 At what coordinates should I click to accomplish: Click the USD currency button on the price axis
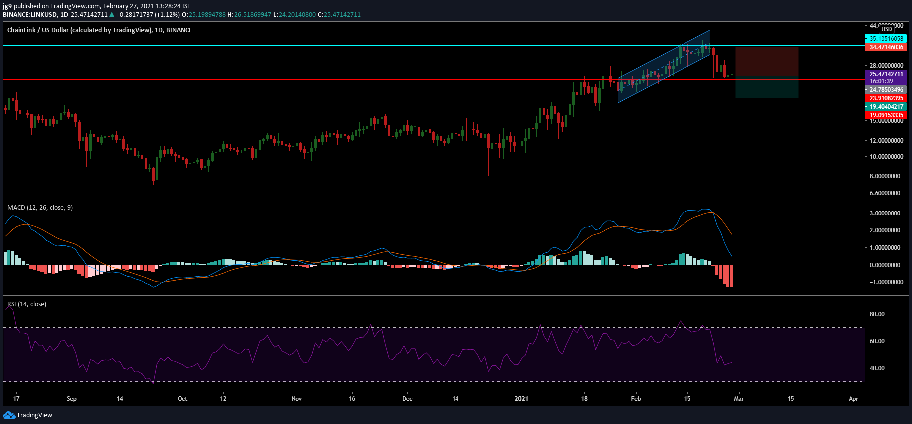pyautogui.click(x=887, y=29)
